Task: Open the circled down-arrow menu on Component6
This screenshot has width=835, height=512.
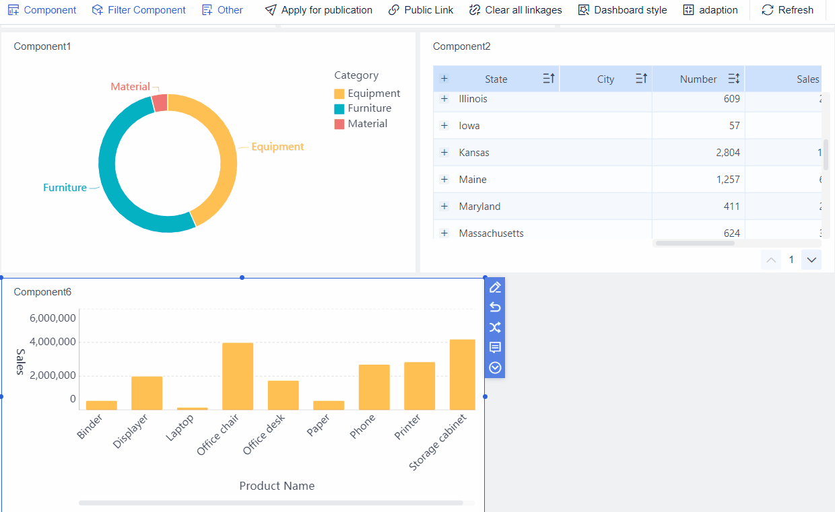Action: tap(495, 368)
